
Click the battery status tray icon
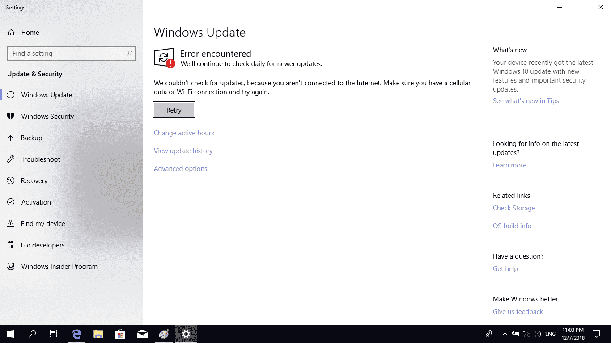pyautogui.click(x=516, y=334)
